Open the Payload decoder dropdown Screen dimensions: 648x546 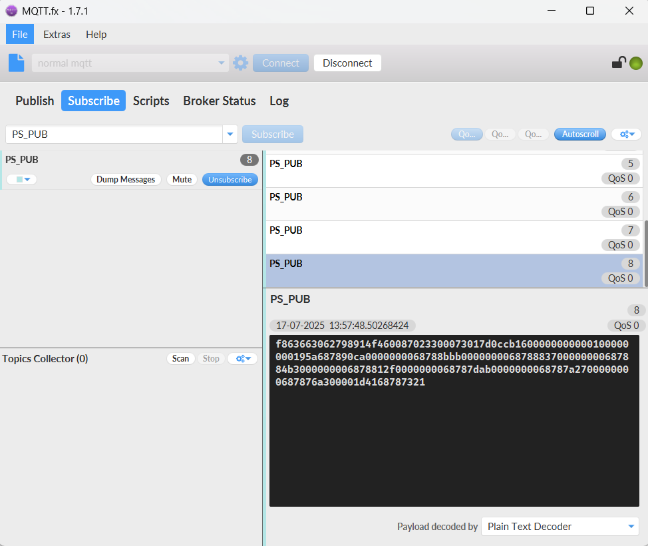click(x=560, y=526)
